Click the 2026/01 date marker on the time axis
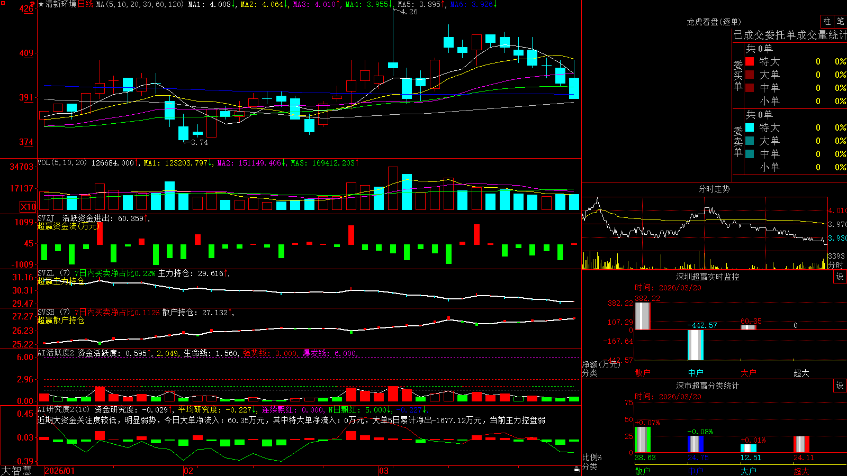The width and height of the screenshot is (847, 476). click(60, 471)
